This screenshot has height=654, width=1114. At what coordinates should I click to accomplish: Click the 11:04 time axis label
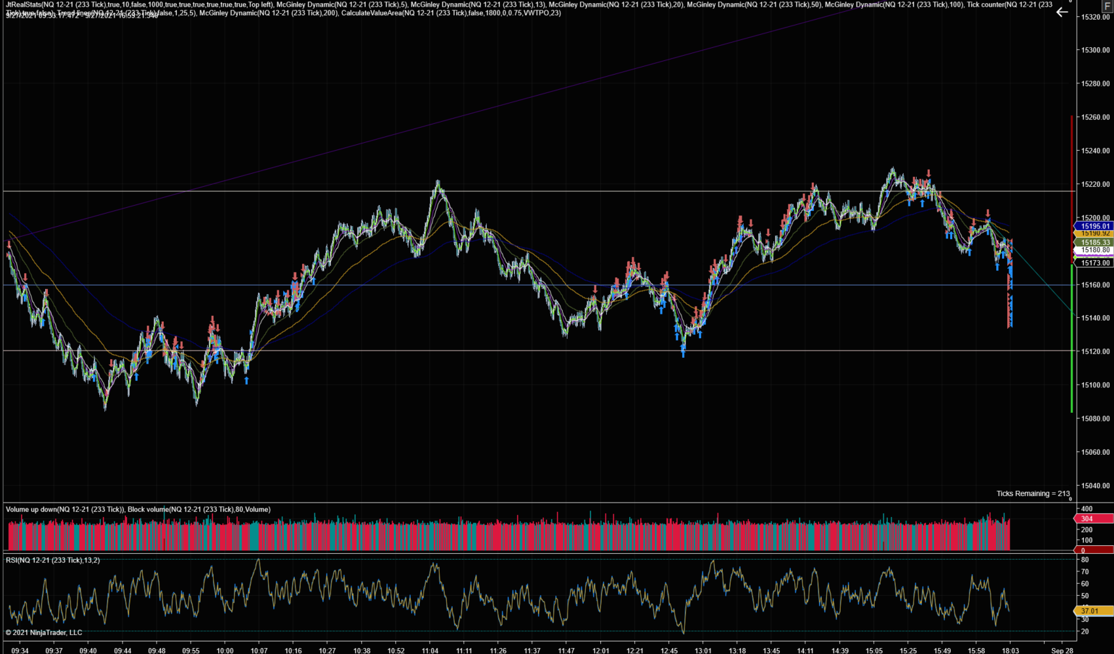tap(430, 650)
